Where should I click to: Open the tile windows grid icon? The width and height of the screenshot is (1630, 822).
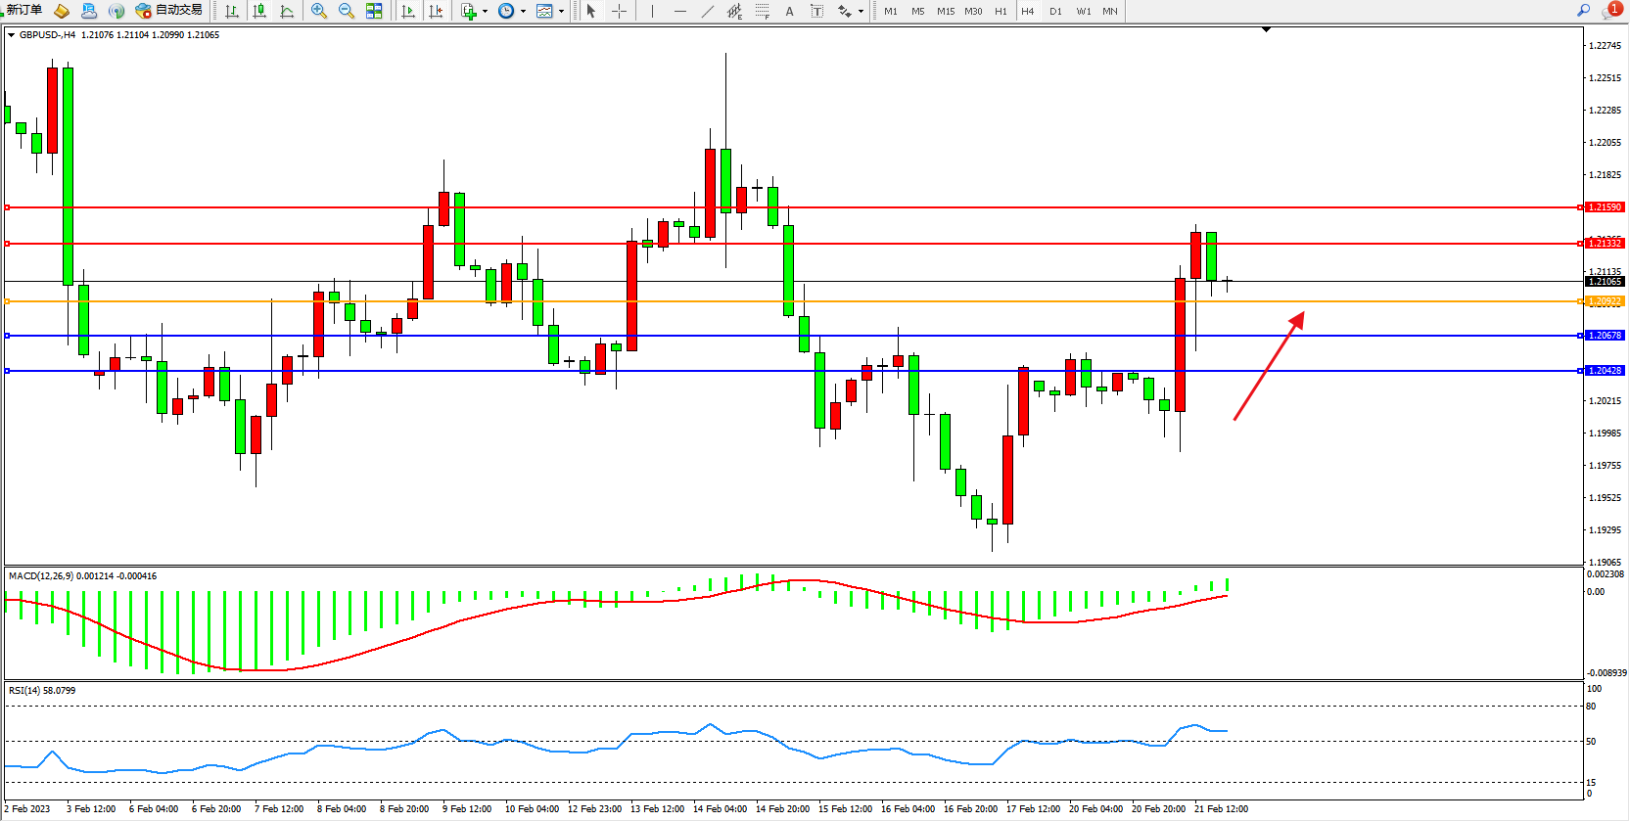[374, 11]
